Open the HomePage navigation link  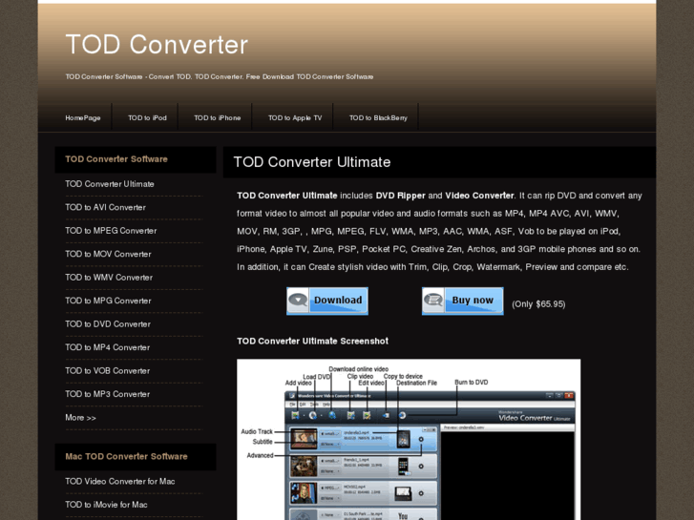coord(83,117)
